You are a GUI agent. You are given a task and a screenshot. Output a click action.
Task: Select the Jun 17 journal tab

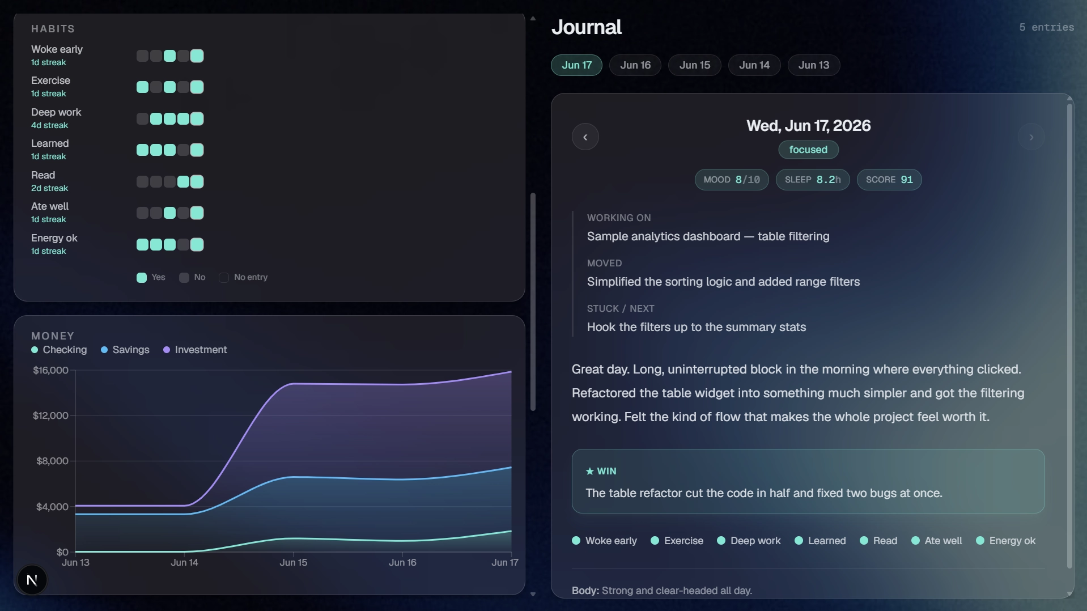(x=576, y=65)
